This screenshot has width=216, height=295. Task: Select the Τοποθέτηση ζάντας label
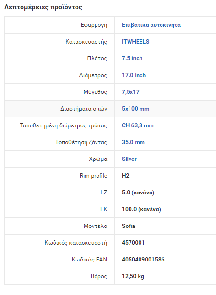tap(81, 142)
